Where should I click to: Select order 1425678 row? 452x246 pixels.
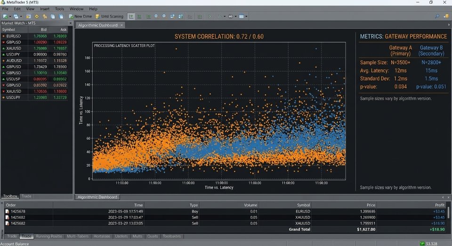[x=225, y=211]
